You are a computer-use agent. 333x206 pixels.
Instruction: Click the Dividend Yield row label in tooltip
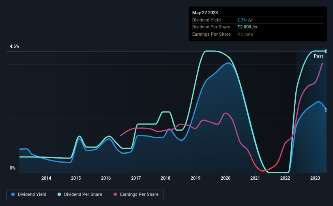point(206,20)
